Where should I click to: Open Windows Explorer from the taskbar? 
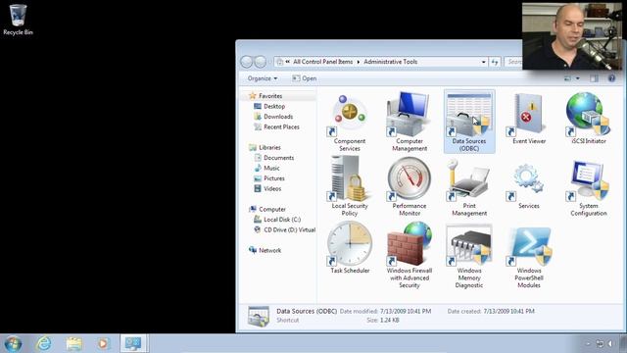click(74, 344)
